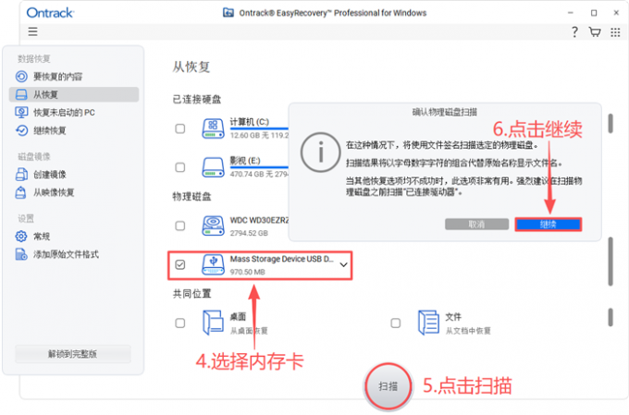Click 取消 in the dialog
The width and height of the screenshot is (629, 415).
point(476,225)
